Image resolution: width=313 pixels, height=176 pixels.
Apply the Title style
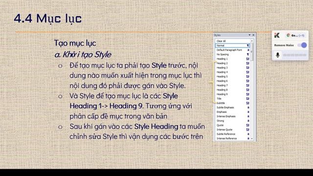[x=233, y=99]
